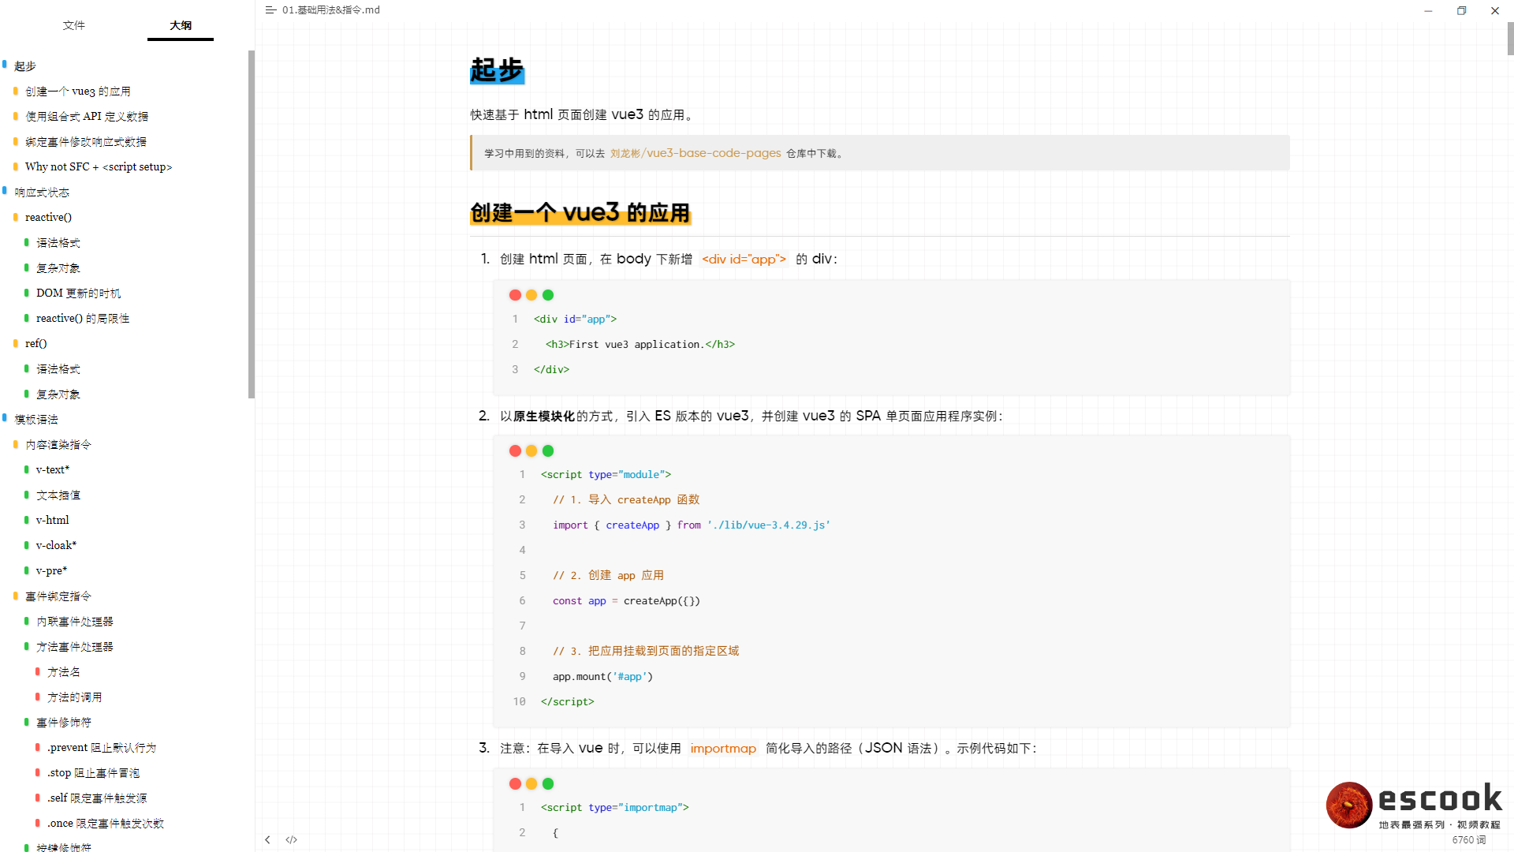Restore the window using maximize icon

tap(1461, 10)
